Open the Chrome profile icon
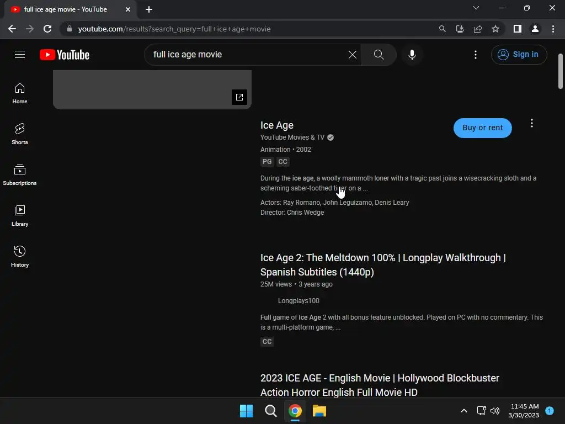565x424 pixels. pos(535,29)
